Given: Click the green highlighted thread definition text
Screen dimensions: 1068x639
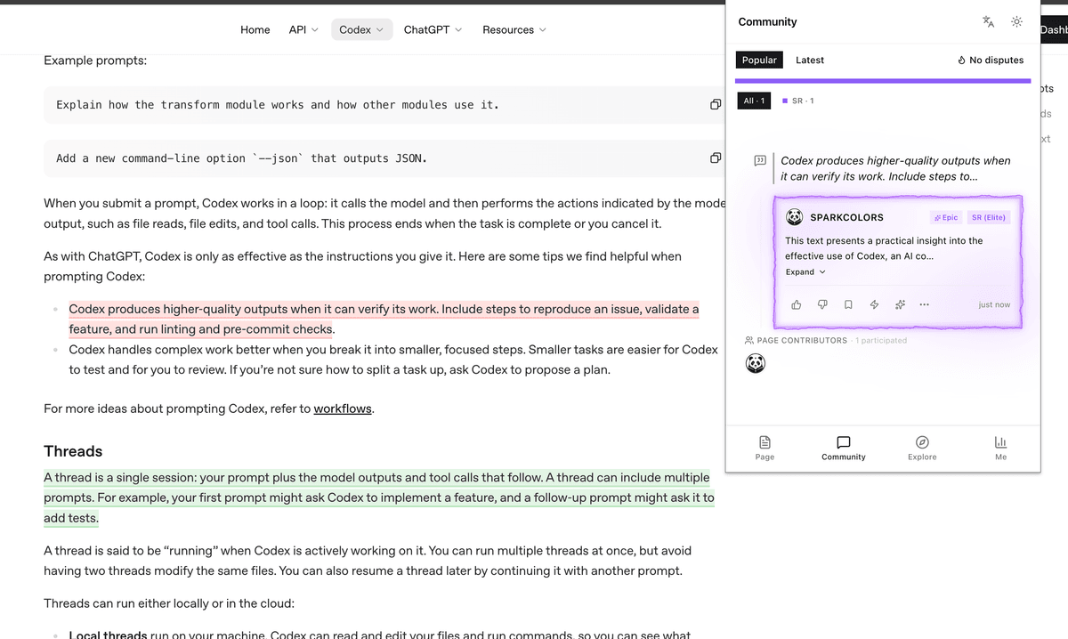Looking at the screenshot, I should coord(379,497).
